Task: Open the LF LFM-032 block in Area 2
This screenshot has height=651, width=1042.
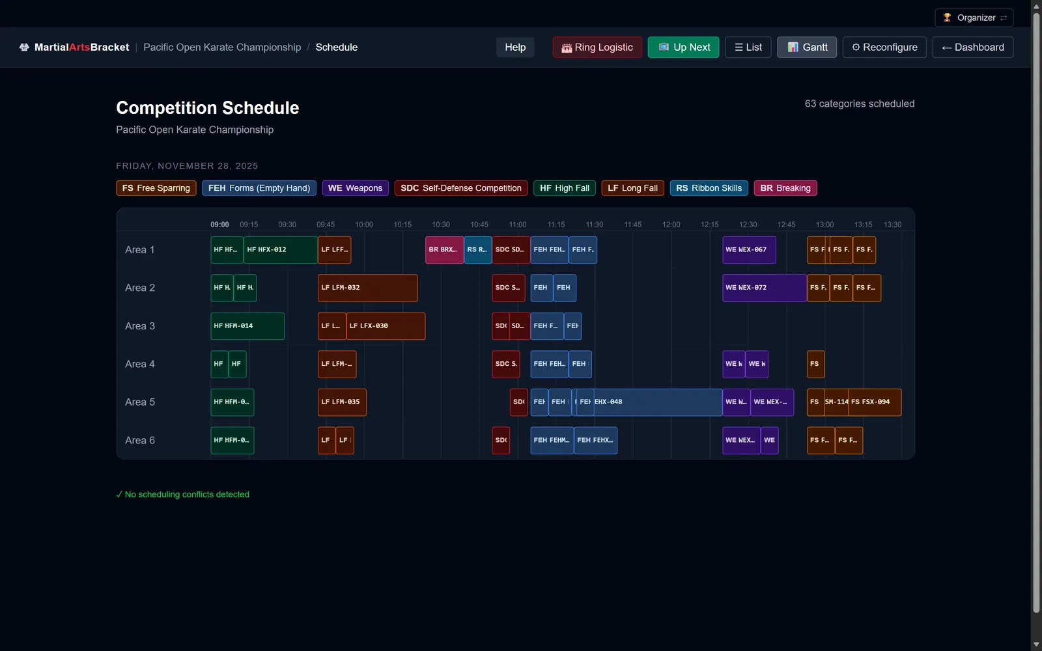Action: coord(367,288)
